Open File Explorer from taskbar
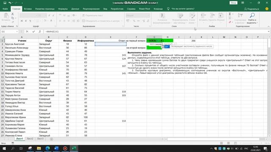Screen dimensions: 271x152 (39, 148)
